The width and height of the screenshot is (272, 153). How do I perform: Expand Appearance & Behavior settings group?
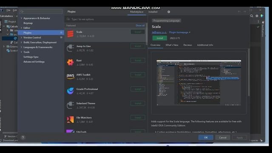tap(21, 18)
